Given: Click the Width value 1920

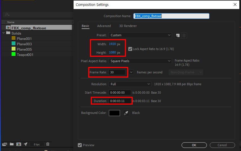Looking at the screenshot, I should [112, 44].
